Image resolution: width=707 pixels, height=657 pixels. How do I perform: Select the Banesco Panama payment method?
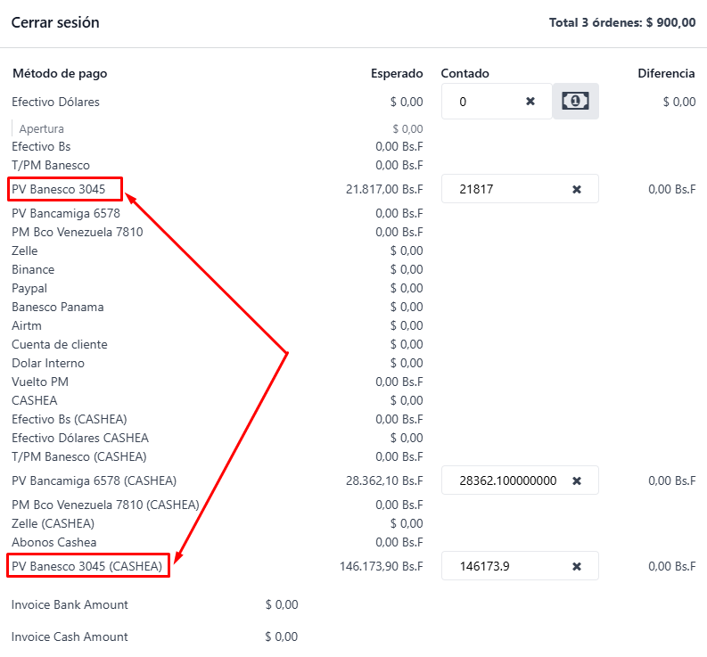click(x=58, y=307)
